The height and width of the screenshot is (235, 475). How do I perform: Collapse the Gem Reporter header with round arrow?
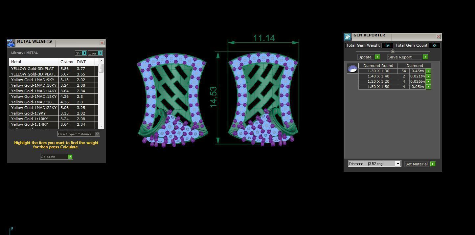click(393, 51)
